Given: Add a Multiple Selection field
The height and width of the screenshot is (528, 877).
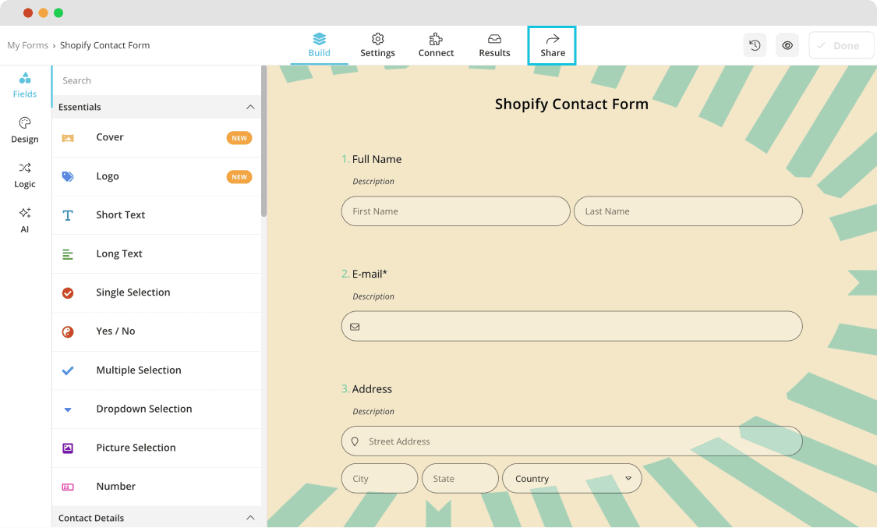Looking at the screenshot, I should pyautogui.click(x=157, y=370).
